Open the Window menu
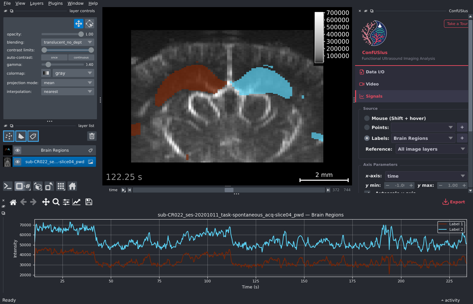This screenshot has width=473, height=304. click(x=75, y=3)
